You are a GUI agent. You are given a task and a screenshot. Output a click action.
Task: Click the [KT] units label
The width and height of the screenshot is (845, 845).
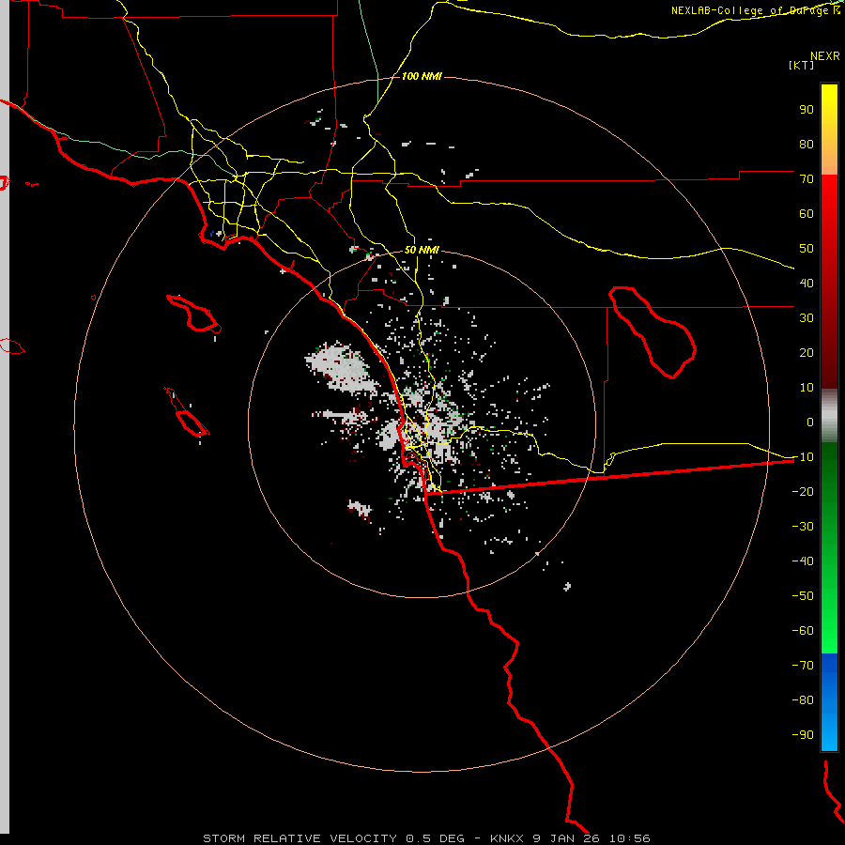tap(801, 65)
